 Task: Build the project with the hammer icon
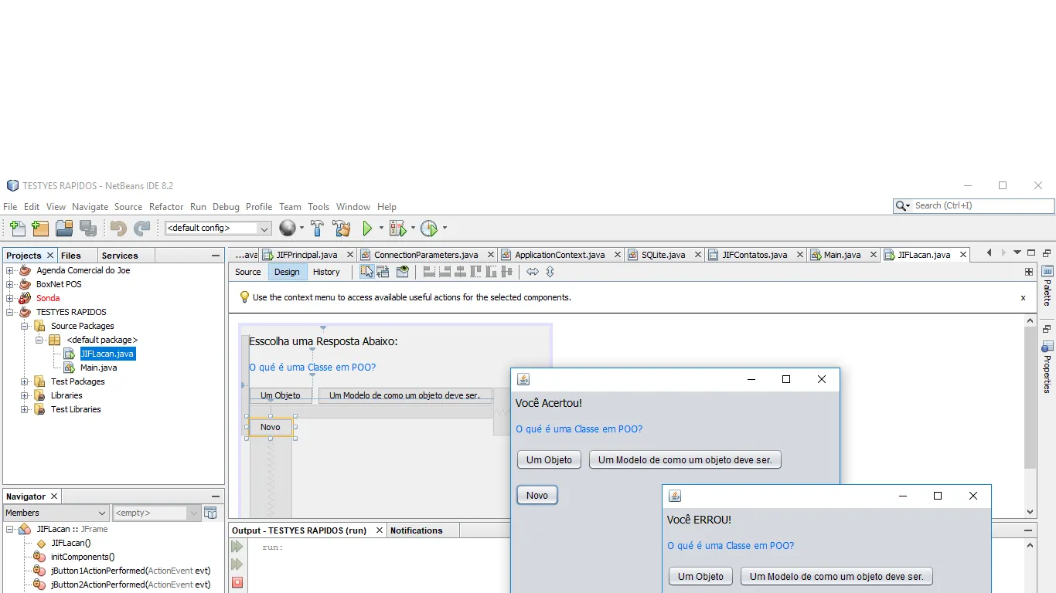(x=317, y=229)
